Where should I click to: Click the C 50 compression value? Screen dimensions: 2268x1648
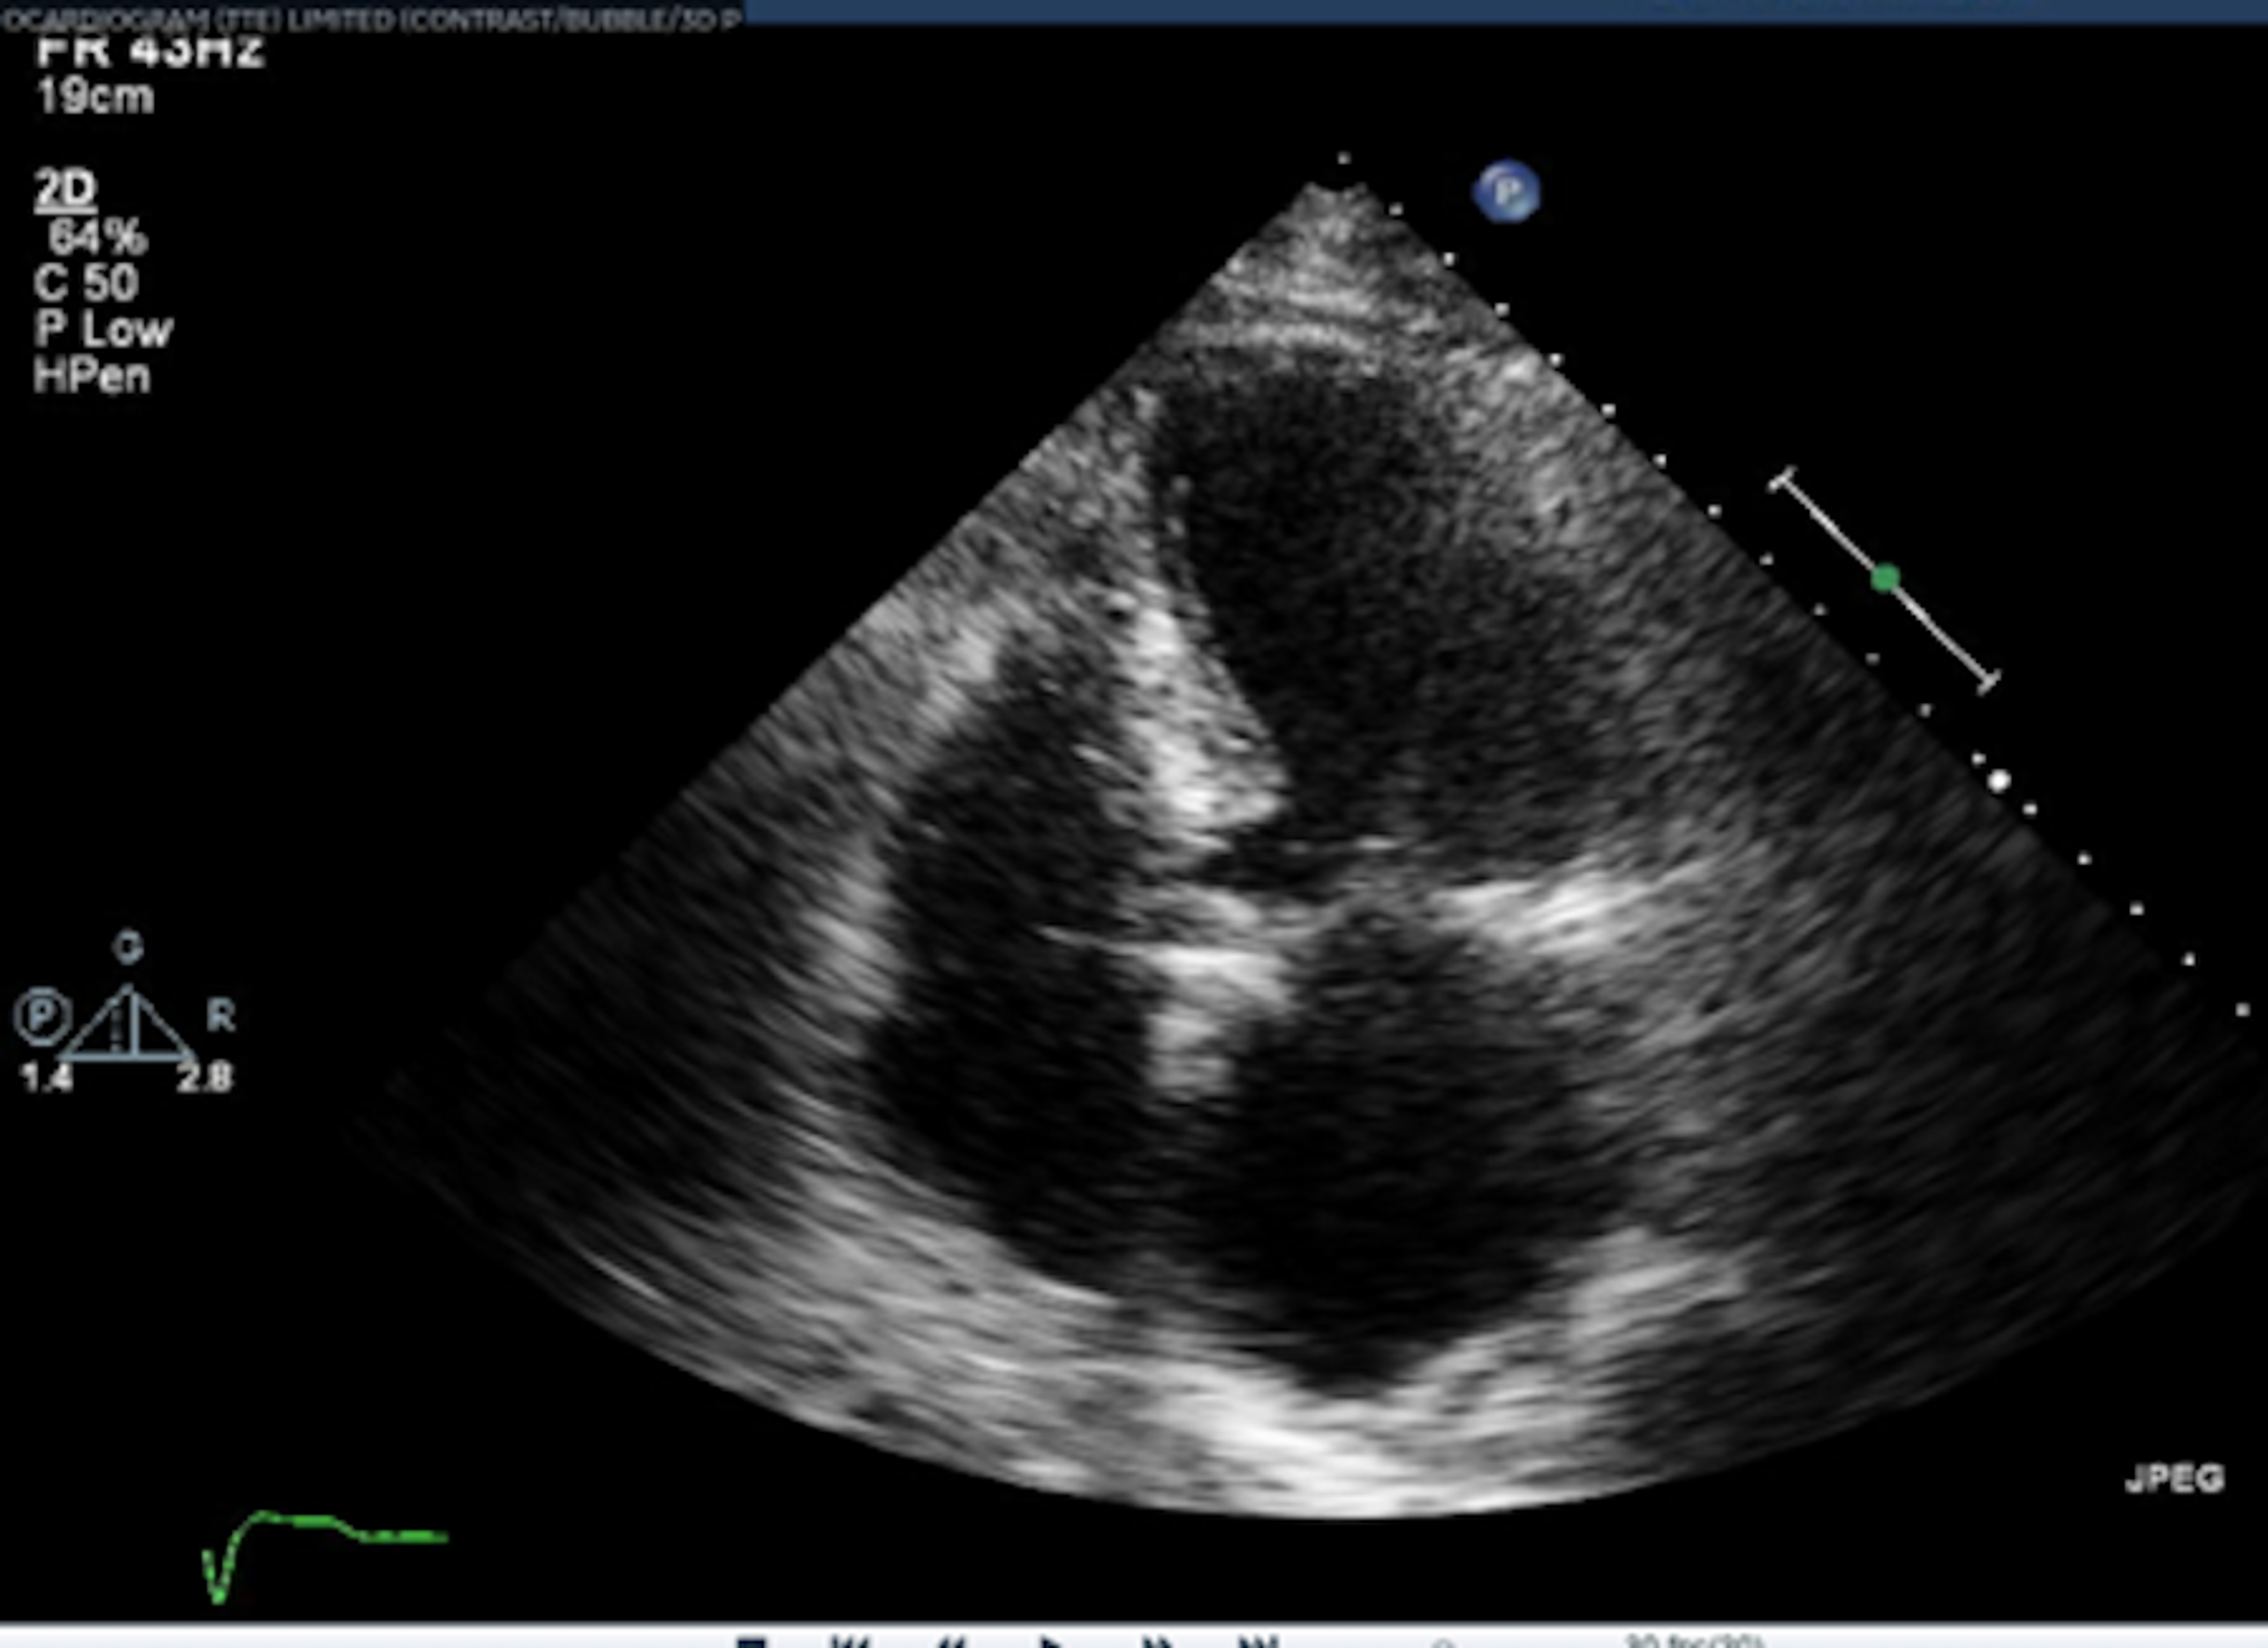click(x=86, y=283)
